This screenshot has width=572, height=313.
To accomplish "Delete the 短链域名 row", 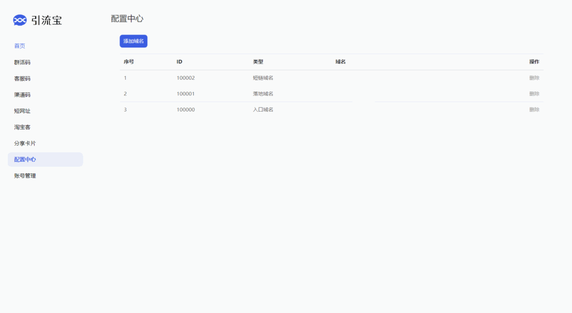I will 534,78.
